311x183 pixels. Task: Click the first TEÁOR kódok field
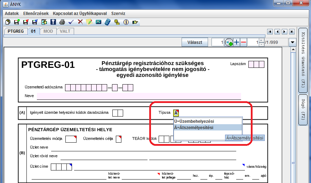point(164,139)
